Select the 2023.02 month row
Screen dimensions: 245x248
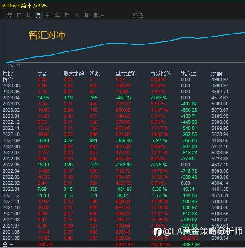[x=115, y=110]
